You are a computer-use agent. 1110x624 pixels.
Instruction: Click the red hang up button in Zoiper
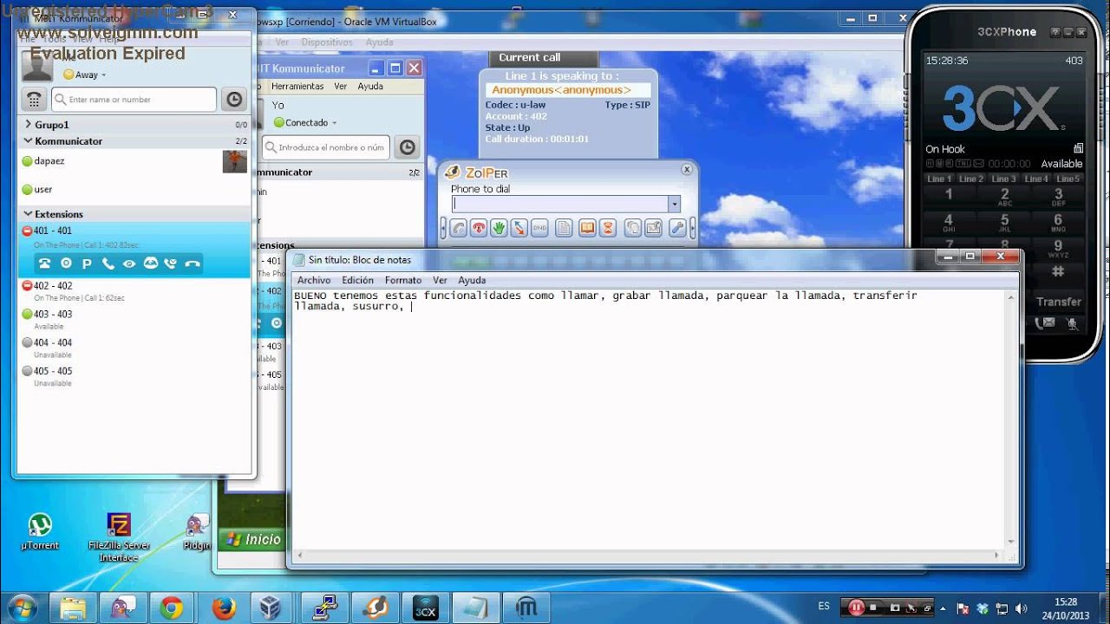[x=479, y=228]
